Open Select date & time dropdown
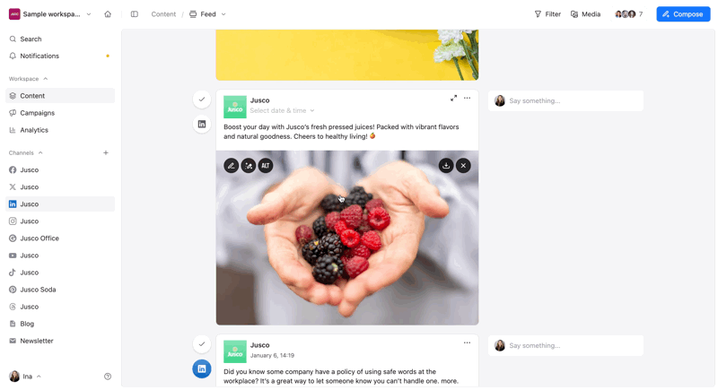The height and width of the screenshot is (390, 718). pos(282,110)
